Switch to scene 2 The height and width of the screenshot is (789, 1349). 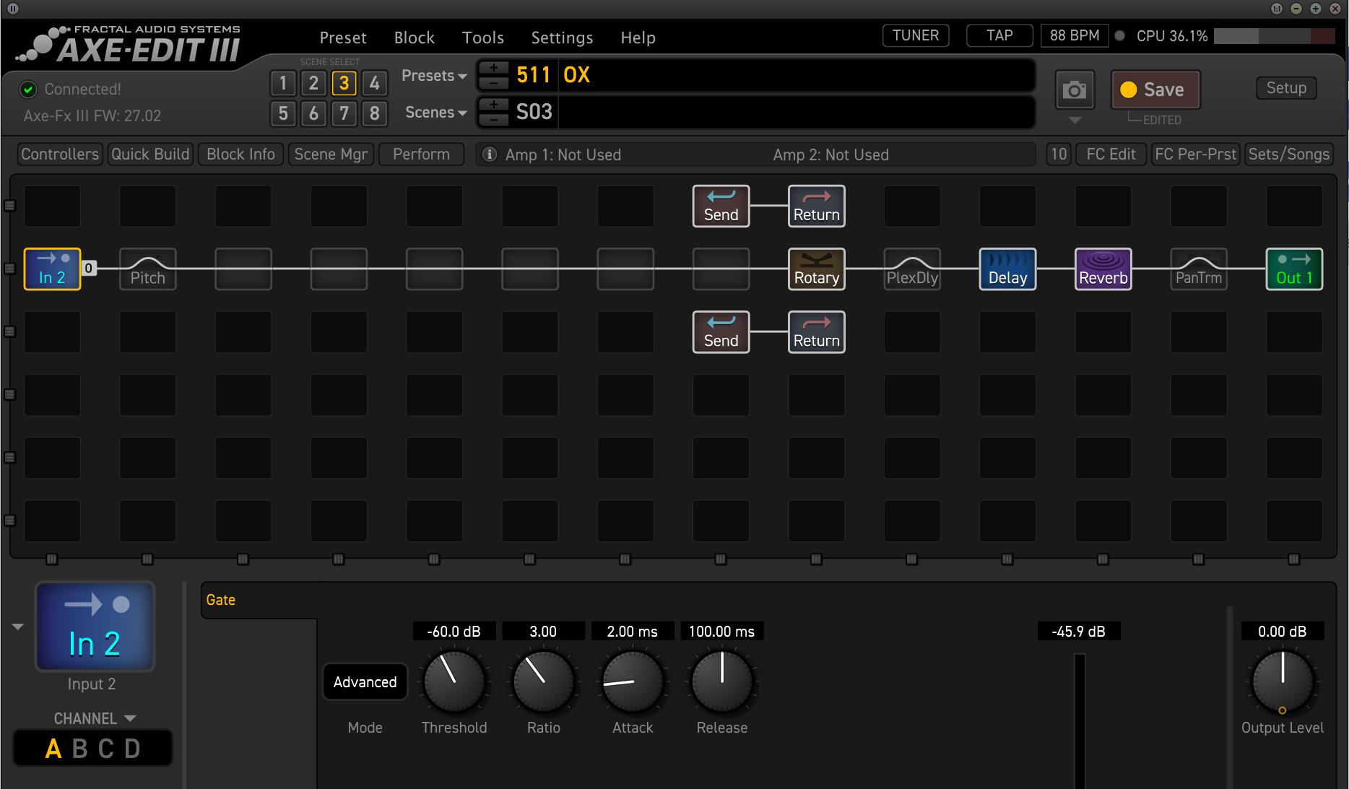(x=313, y=83)
